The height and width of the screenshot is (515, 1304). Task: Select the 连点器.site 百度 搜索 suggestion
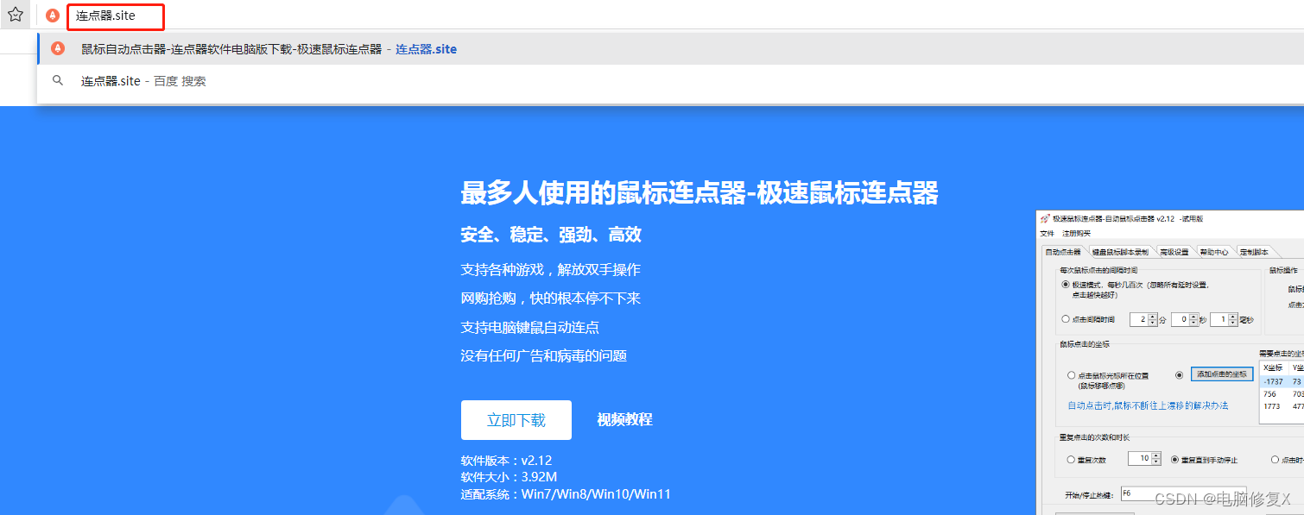click(x=670, y=81)
